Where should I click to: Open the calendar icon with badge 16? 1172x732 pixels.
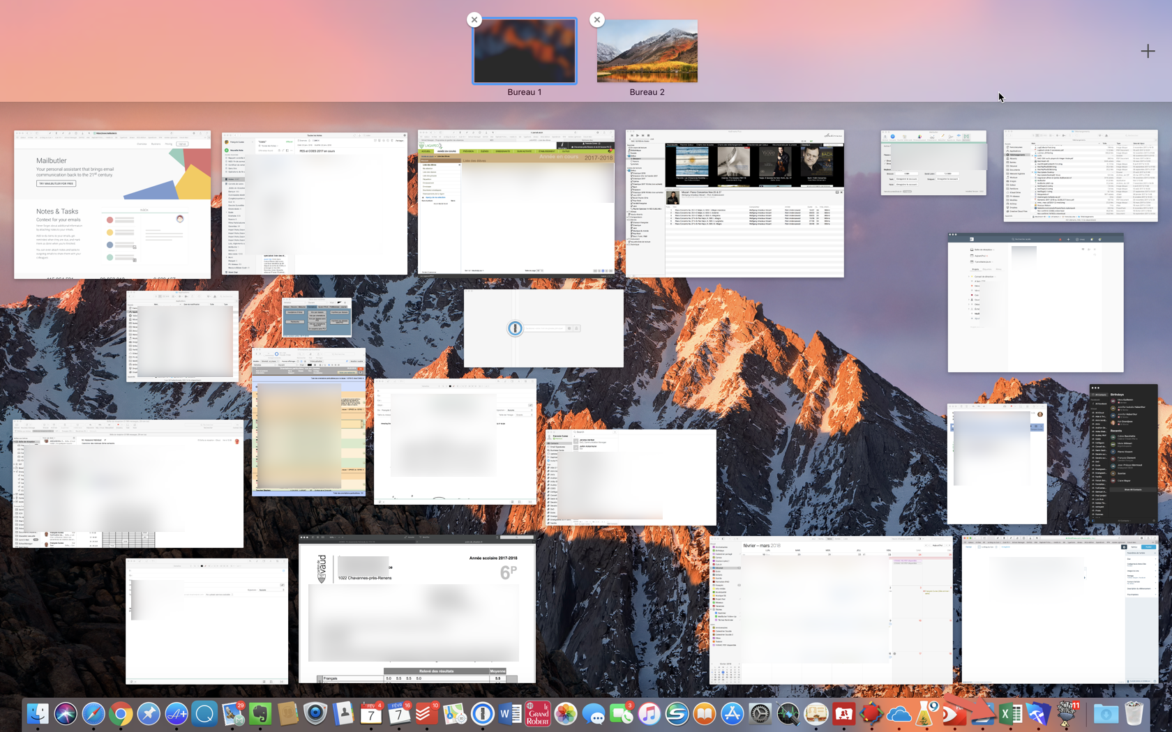pos(399,714)
